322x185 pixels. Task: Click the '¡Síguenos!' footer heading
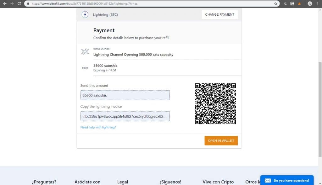[x=170, y=182]
